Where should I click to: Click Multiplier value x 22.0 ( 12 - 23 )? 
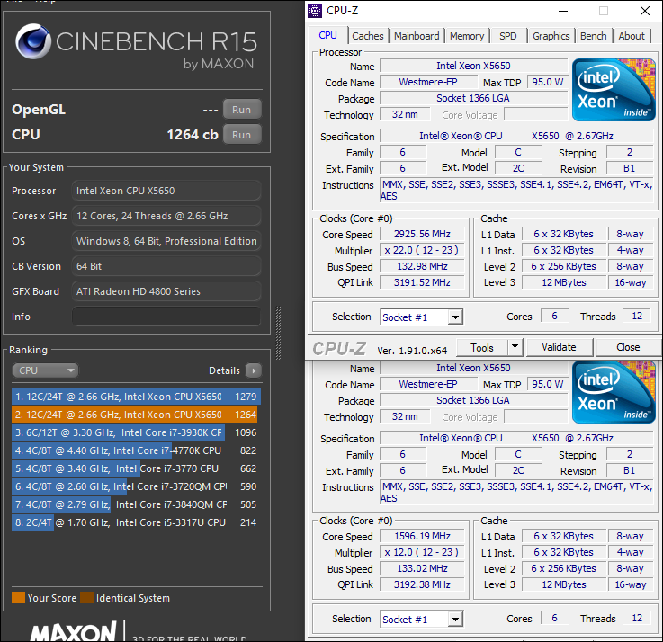tap(422, 250)
